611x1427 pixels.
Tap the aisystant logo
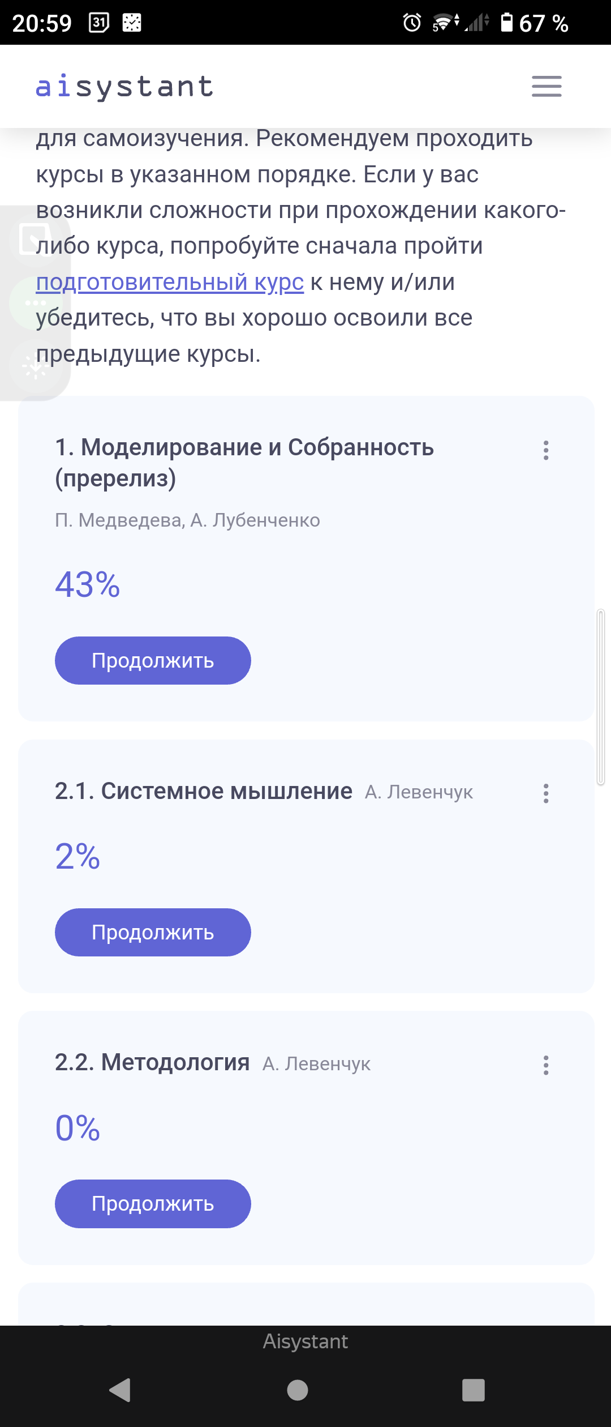pos(124,87)
